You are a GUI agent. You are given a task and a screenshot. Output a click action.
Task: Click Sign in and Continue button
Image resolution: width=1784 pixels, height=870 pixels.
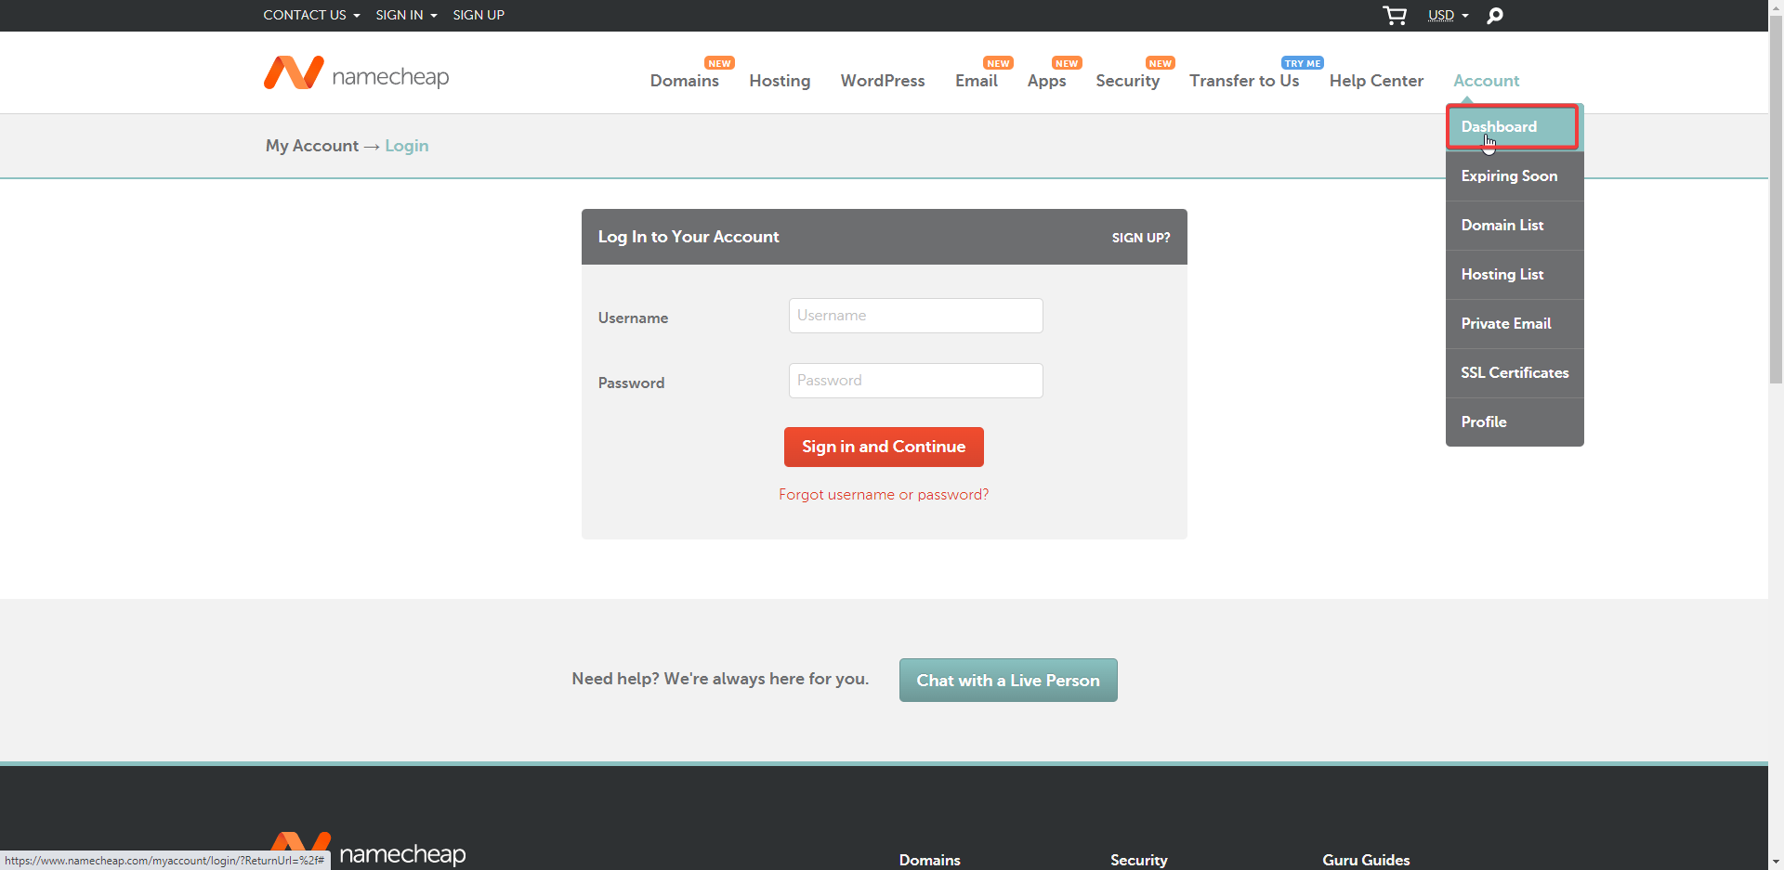pyautogui.click(x=884, y=447)
